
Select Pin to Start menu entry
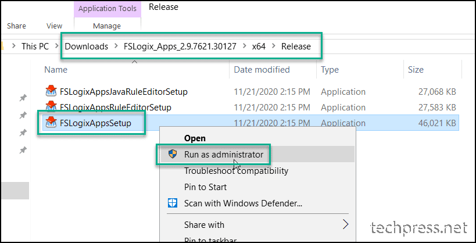tap(206, 187)
